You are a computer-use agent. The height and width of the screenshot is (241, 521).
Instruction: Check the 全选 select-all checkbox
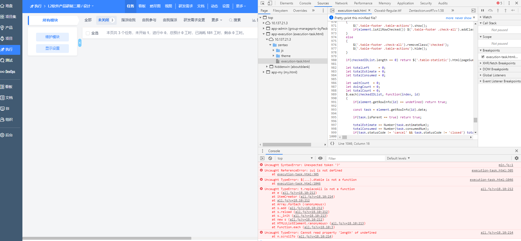click(88, 33)
